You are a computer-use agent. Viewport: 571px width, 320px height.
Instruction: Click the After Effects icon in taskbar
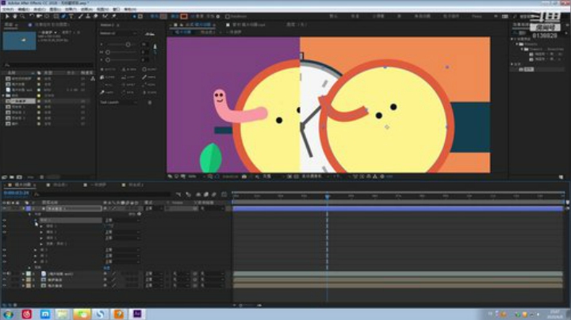137,314
